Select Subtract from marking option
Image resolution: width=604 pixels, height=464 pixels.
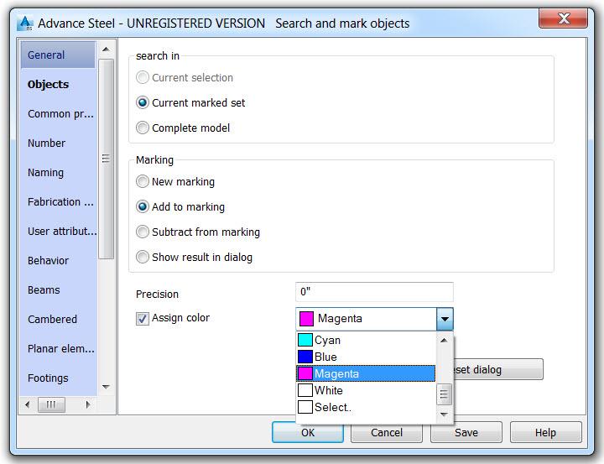pos(143,232)
